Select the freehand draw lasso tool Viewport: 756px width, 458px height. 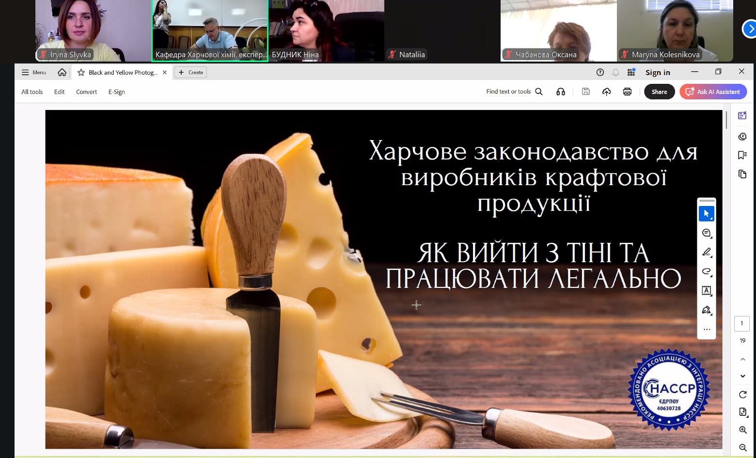(x=706, y=271)
